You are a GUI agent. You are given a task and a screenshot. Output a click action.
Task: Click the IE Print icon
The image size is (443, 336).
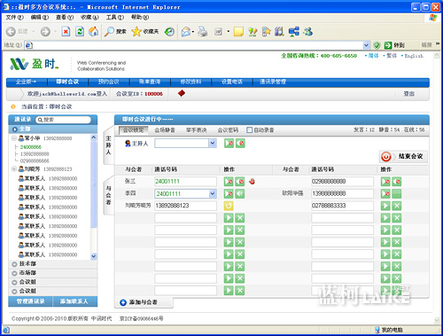click(x=203, y=31)
